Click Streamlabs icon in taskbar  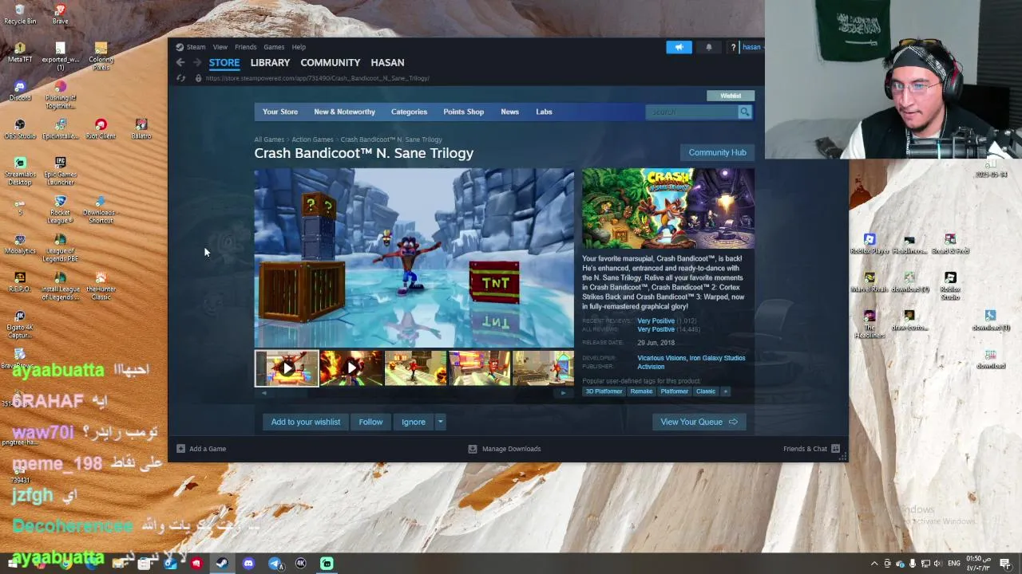(x=327, y=564)
